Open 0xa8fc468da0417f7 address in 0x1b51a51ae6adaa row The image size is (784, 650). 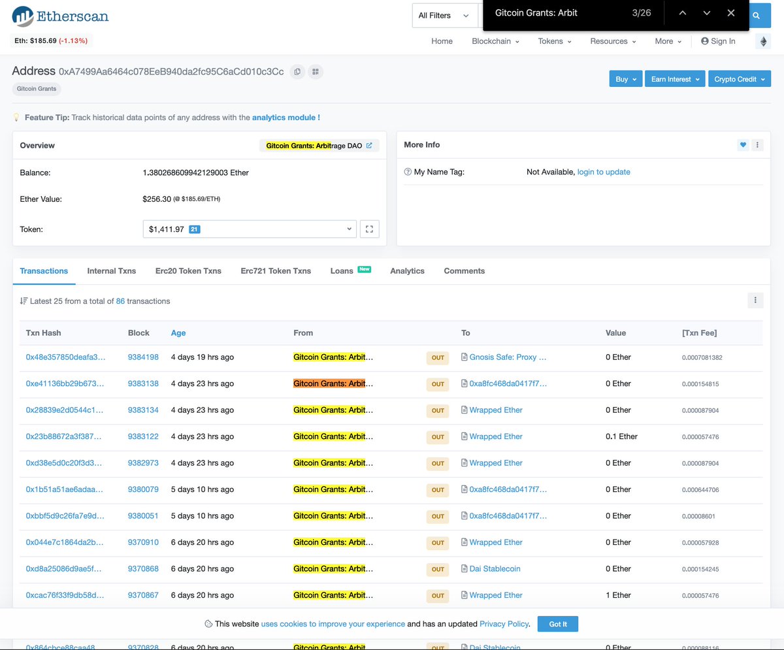[508, 489]
